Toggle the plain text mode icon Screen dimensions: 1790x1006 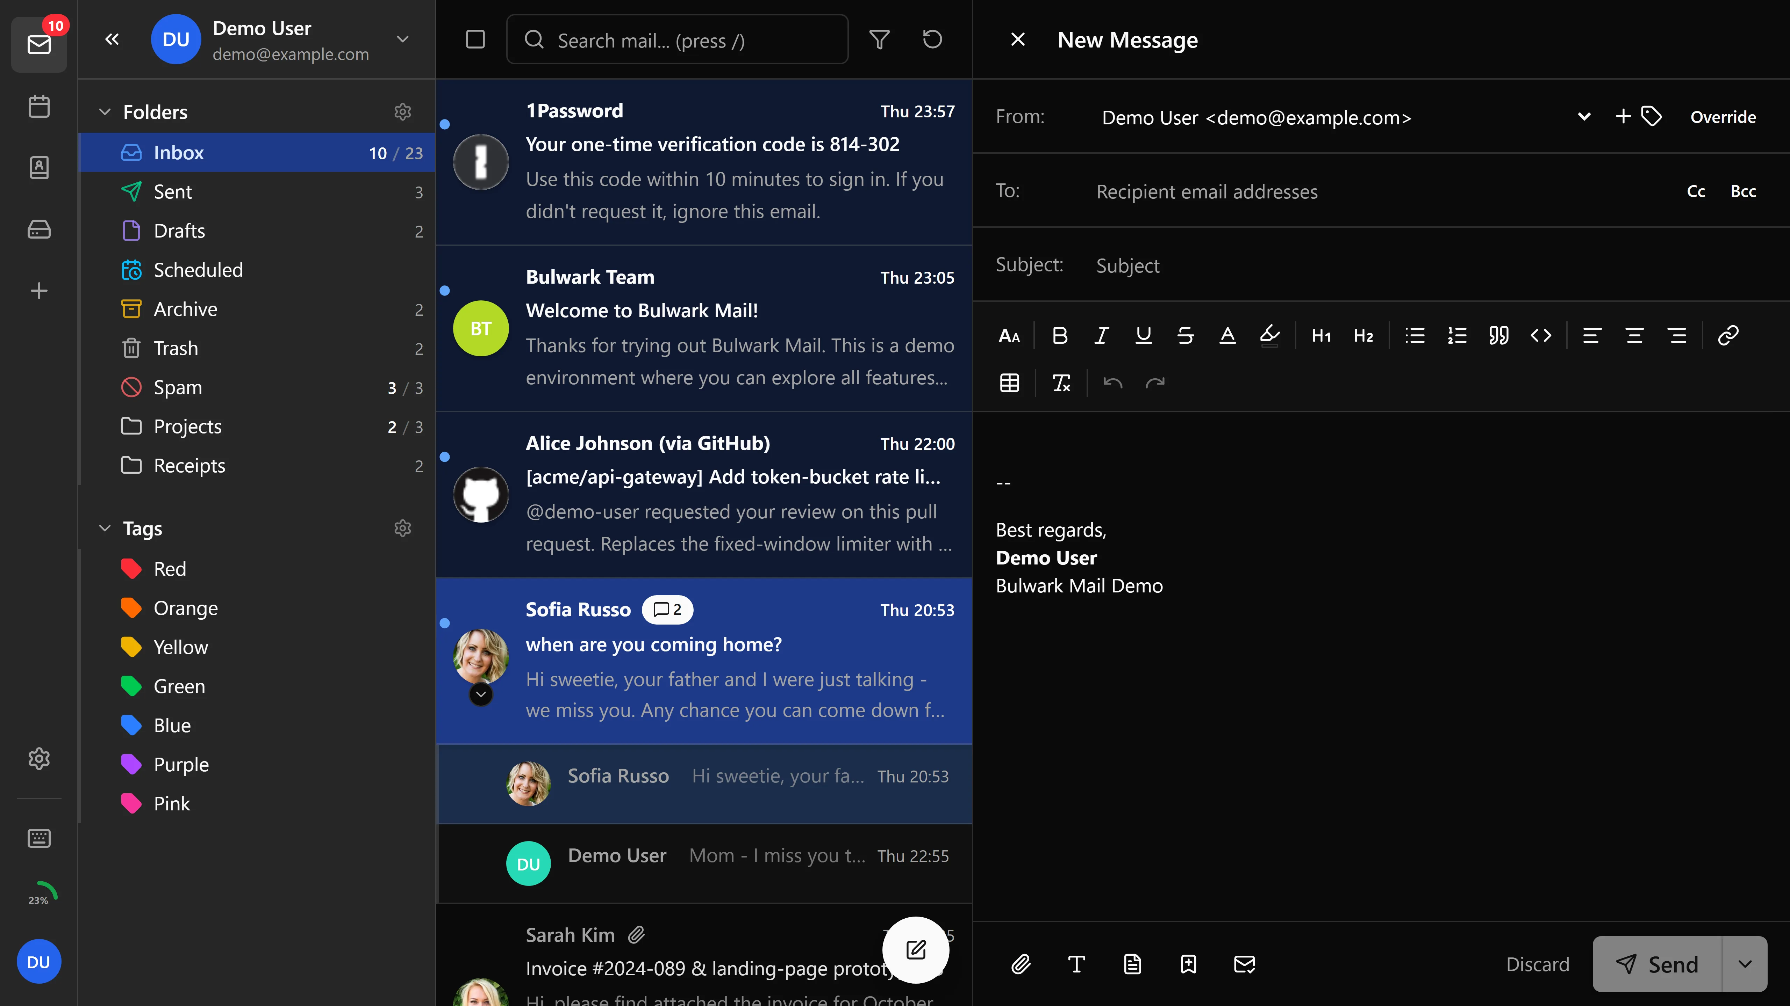tap(1076, 964)
